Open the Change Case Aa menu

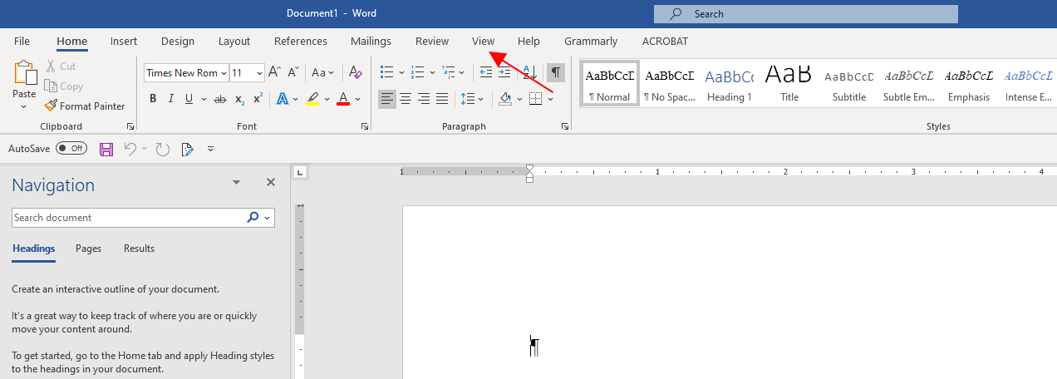click(322, 72)
